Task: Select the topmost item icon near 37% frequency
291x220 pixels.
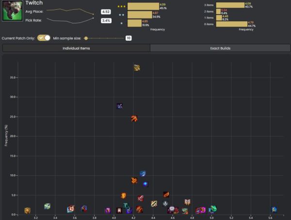Action: click(x=137, y=68)
